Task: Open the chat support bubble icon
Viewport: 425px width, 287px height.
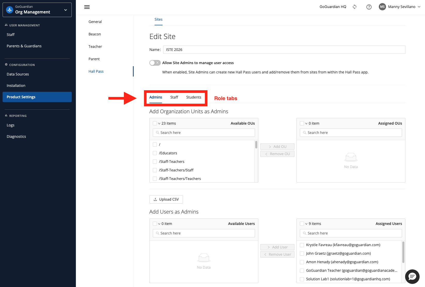Action: point(412,277)
